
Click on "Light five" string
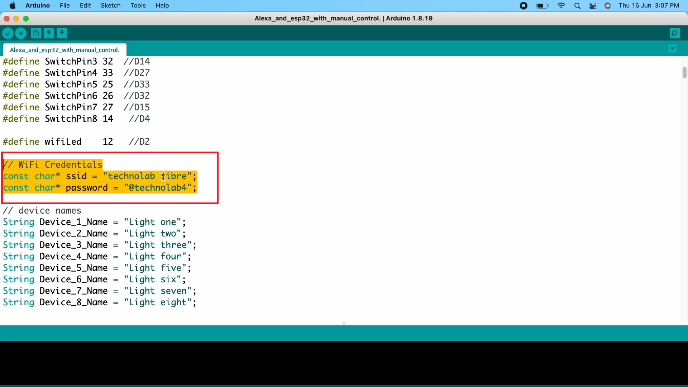pyautogui.click(x=155, y=268)
